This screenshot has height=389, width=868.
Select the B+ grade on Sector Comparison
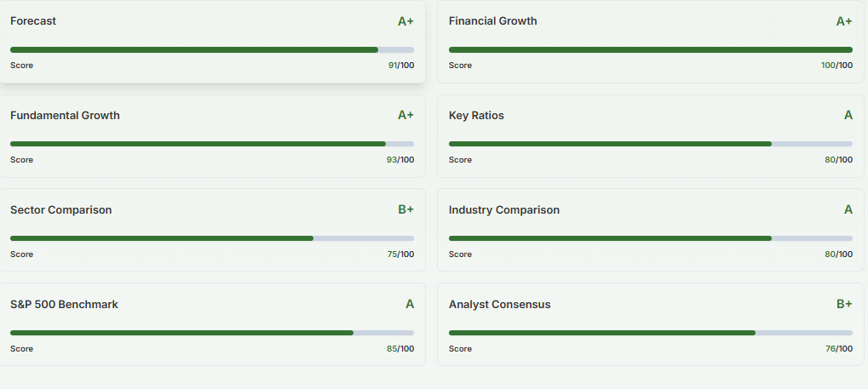(x=405, y=210)
